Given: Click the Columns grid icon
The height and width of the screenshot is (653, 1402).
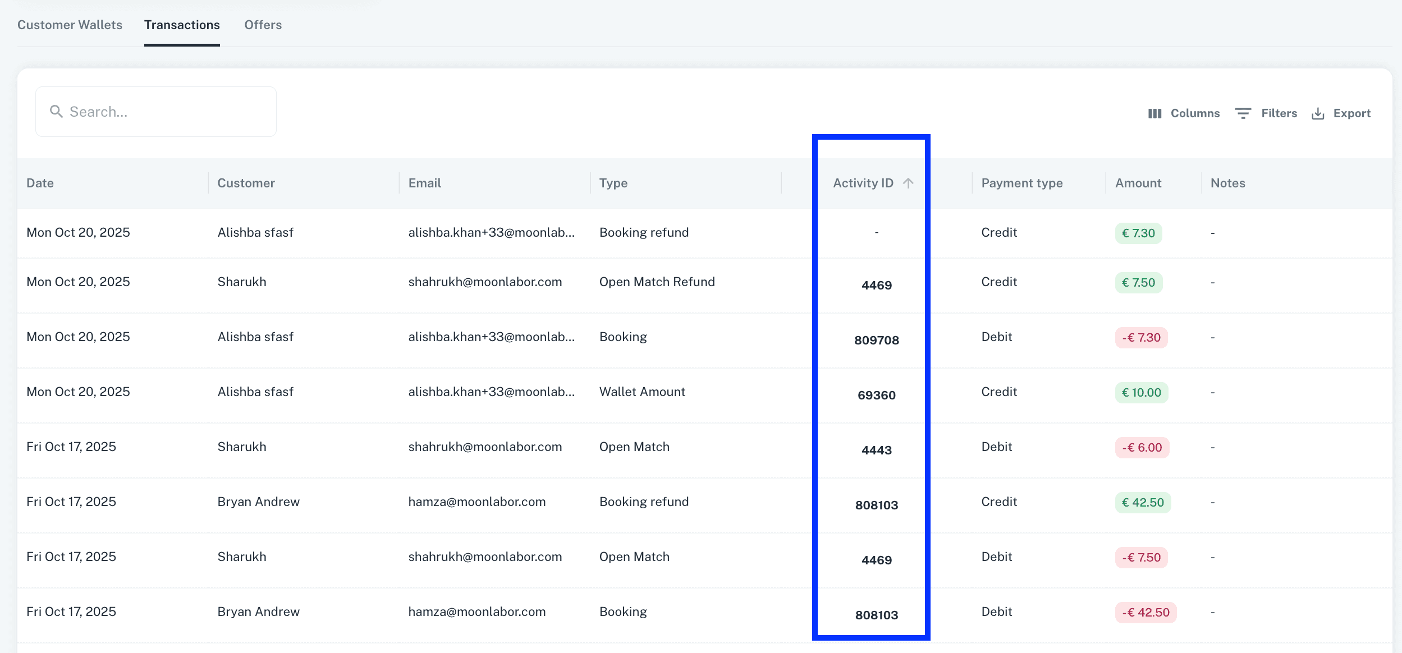Looking at the screenshot, I should tap(1154, 113).
